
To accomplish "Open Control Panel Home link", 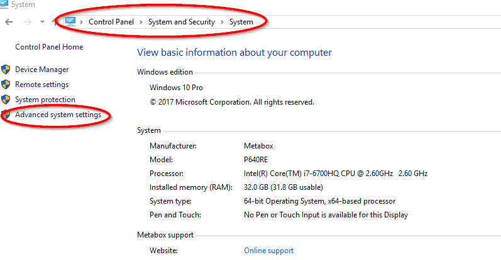I will click(x=49, y=47).
